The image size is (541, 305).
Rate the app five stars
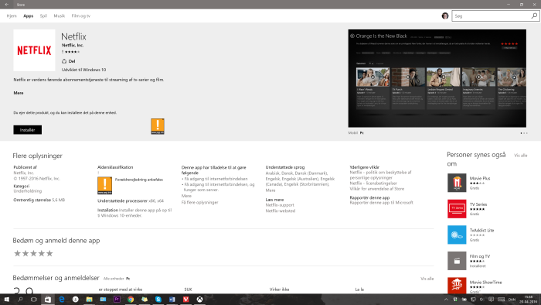pos(49,254)
